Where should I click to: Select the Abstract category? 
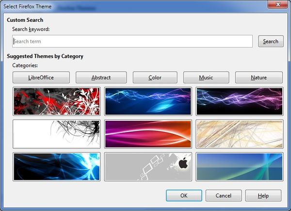click(x=101, y=78)
